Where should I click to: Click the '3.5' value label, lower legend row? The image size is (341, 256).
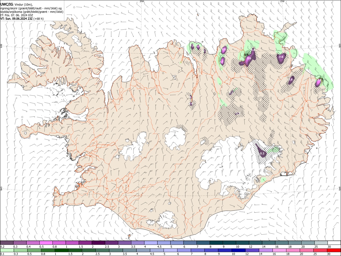(x=125, y=254)
